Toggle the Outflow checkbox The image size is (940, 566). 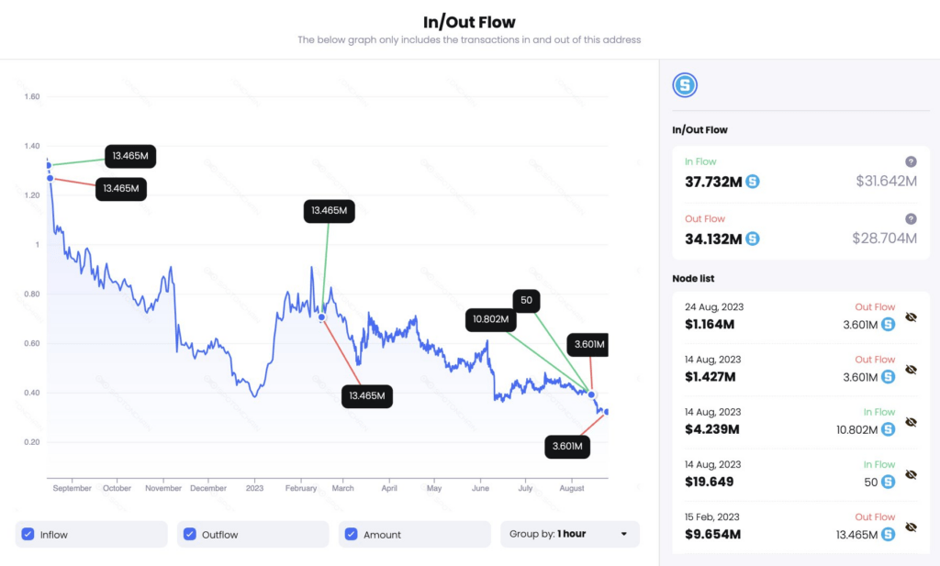(x=190, y=534)
